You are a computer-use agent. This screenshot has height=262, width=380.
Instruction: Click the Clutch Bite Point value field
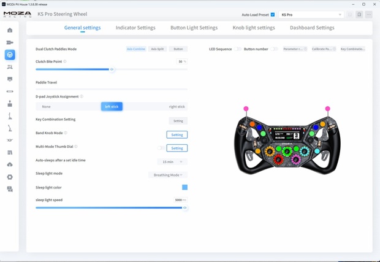[x=182, y=61]
